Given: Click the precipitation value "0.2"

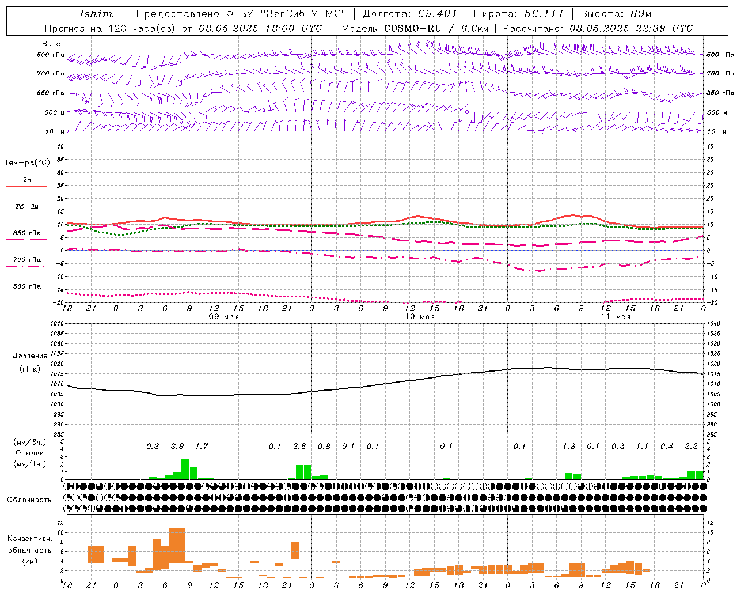Looking at the screenshot, I should (618, 447).
